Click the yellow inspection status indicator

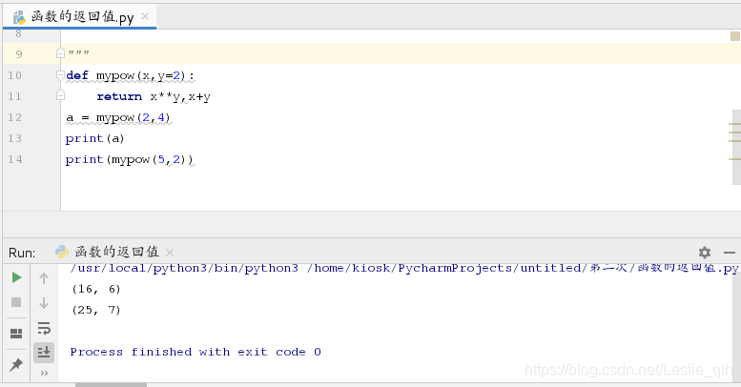point(735,36)
